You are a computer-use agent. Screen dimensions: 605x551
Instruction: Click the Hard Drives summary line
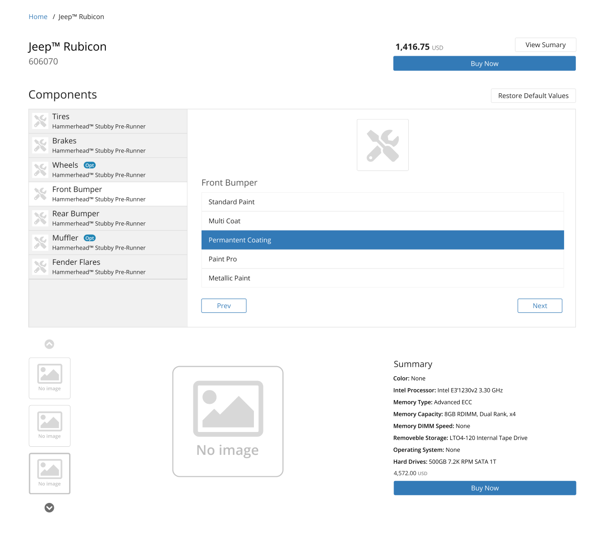(x=445, y=462)
